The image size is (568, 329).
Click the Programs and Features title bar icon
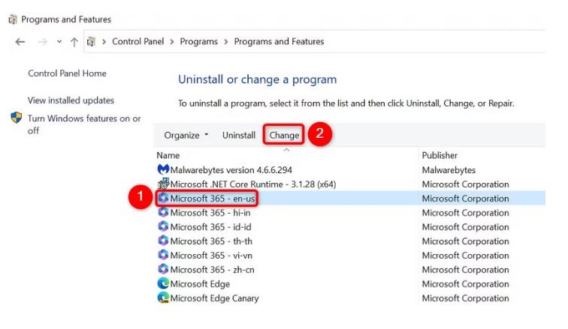click(13, 19)
